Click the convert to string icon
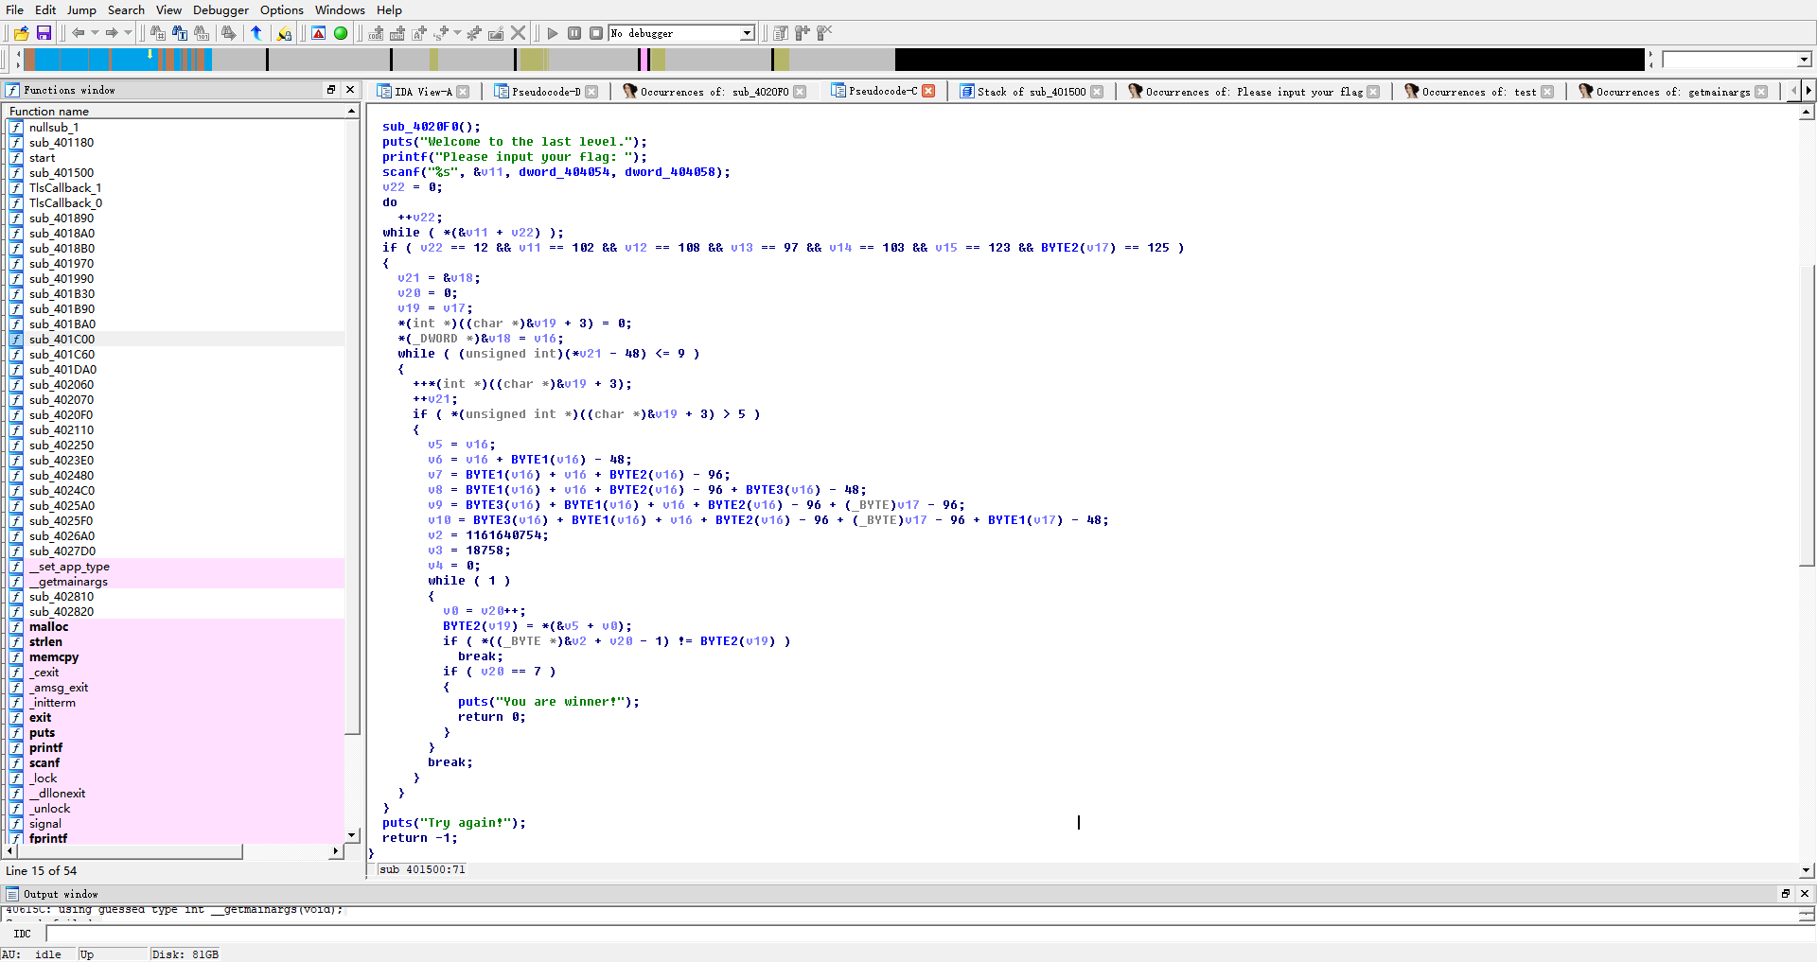 [419, 33]
